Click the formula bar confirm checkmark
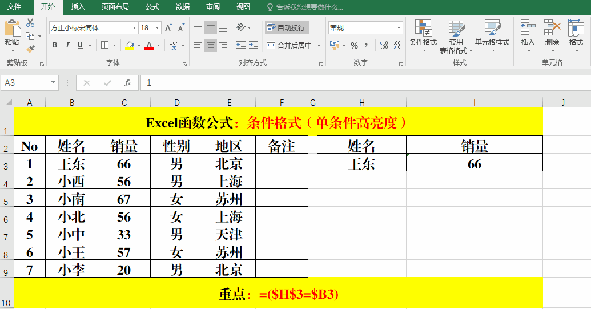 (107, 83)
